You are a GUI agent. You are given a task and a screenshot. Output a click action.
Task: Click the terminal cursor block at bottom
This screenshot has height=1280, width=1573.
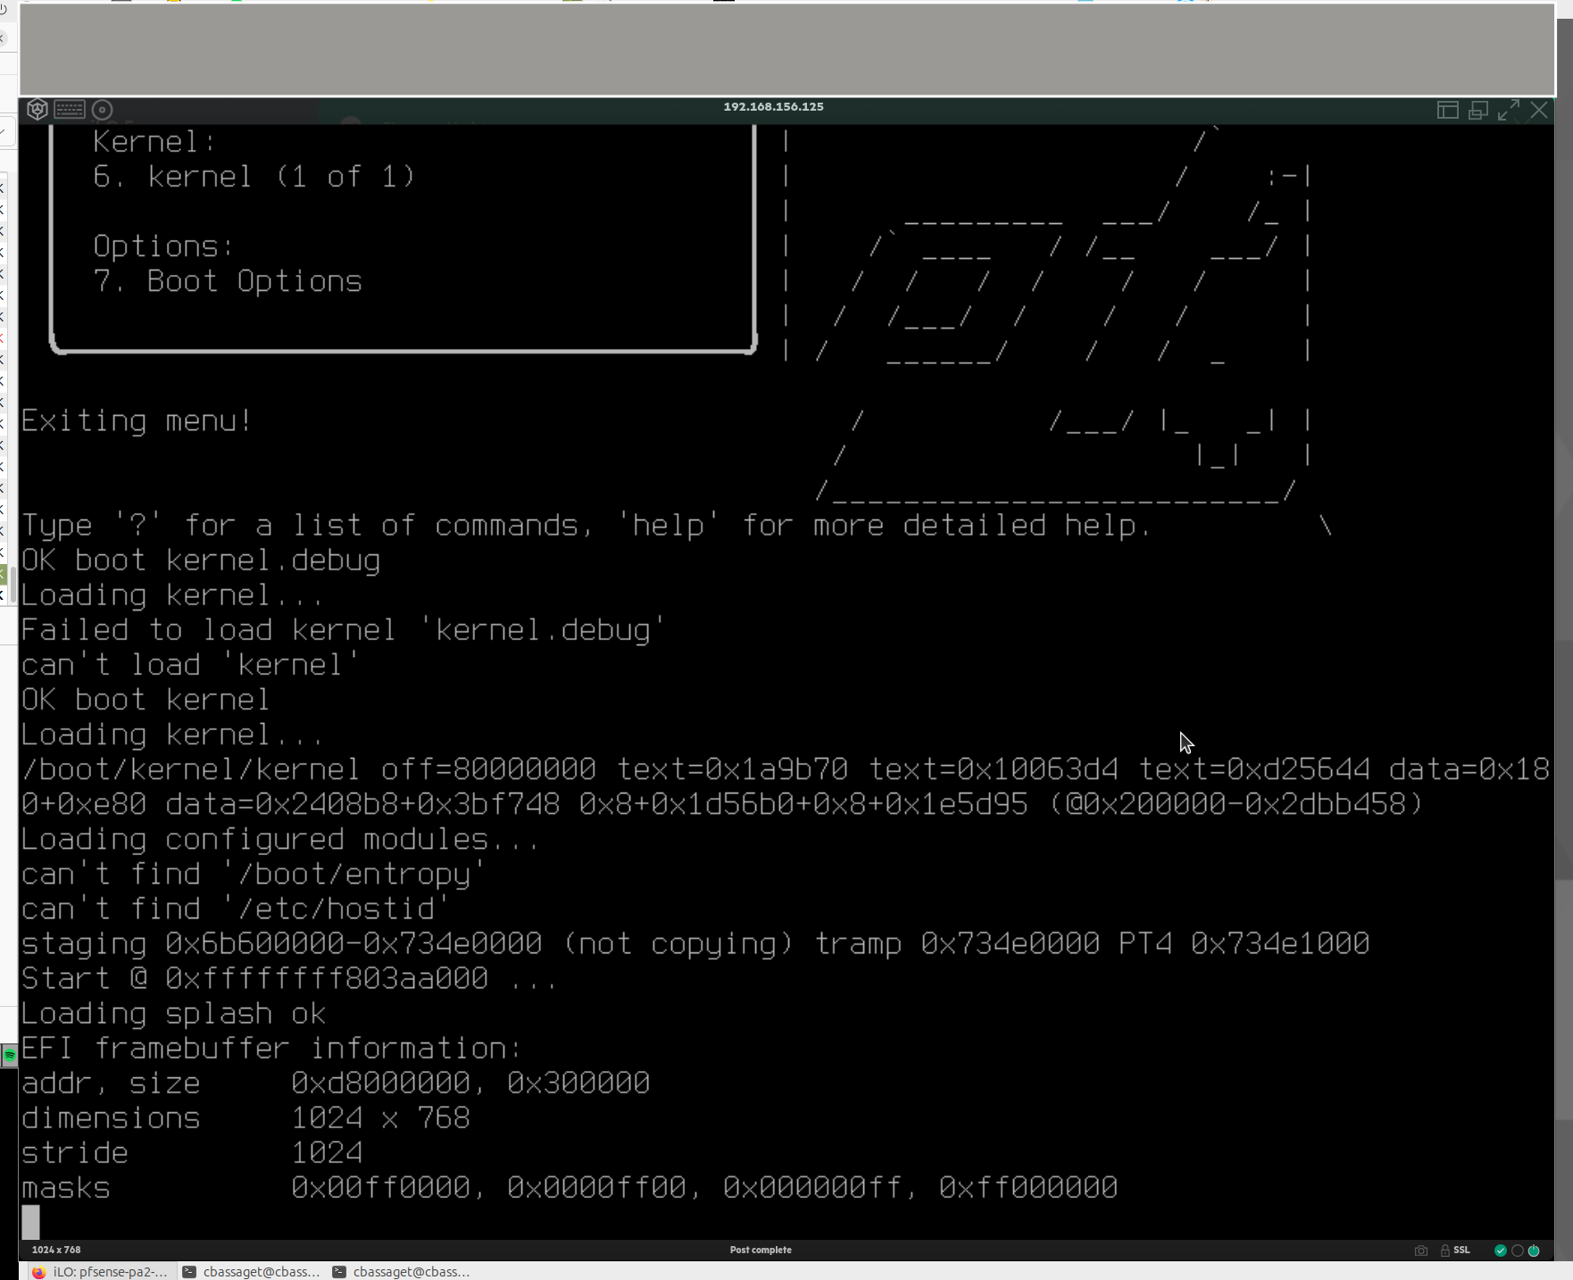click(x=30, y=1221)
